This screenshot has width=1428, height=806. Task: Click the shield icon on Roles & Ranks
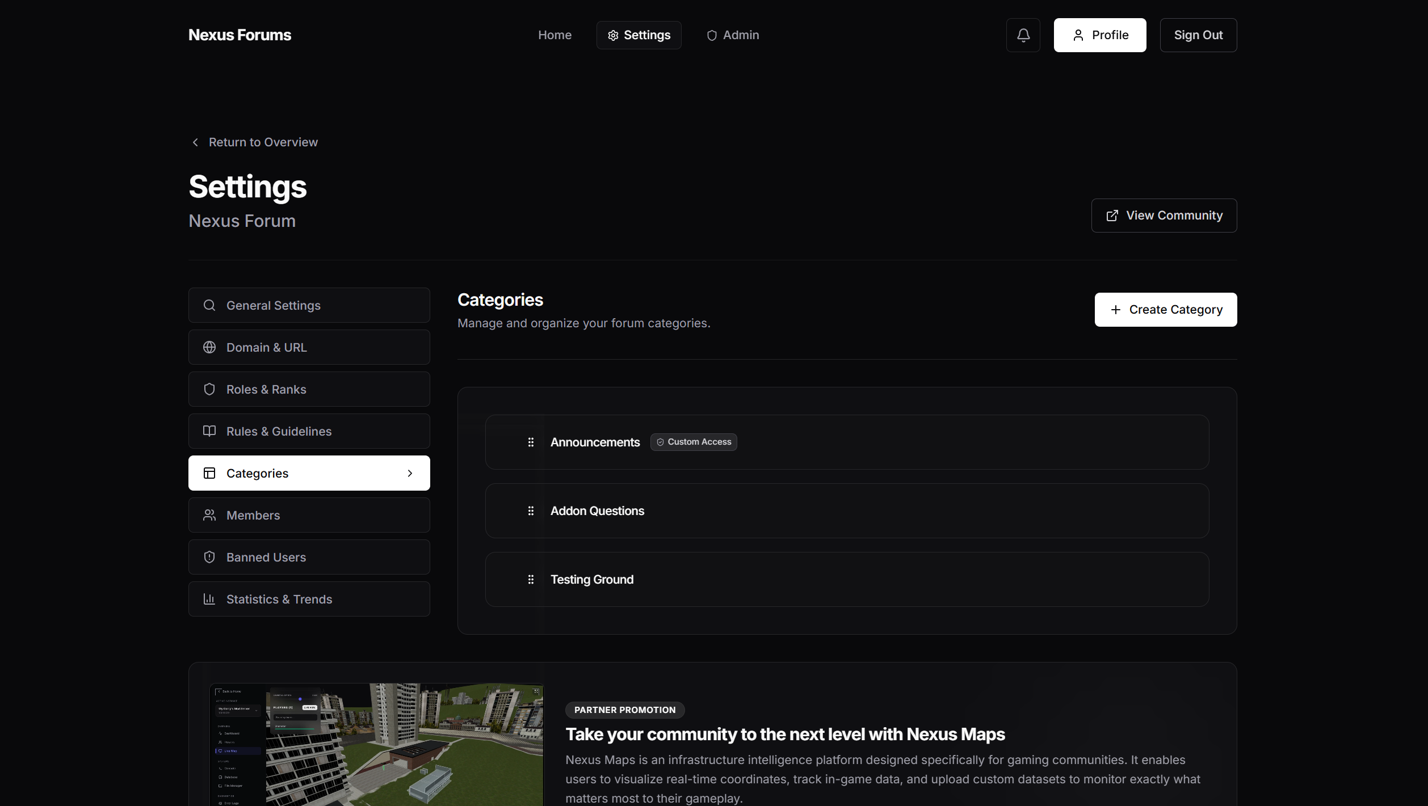(209, 389)
